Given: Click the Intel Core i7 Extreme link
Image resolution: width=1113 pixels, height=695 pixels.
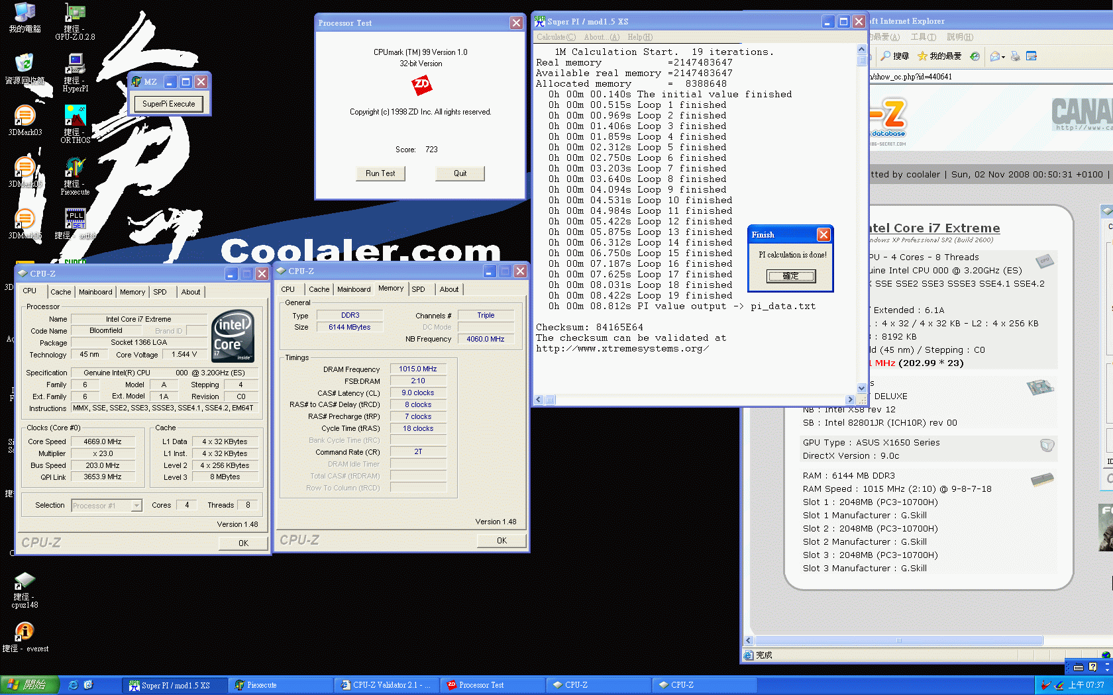Looking at the screenshot, I should pos(935,228).
